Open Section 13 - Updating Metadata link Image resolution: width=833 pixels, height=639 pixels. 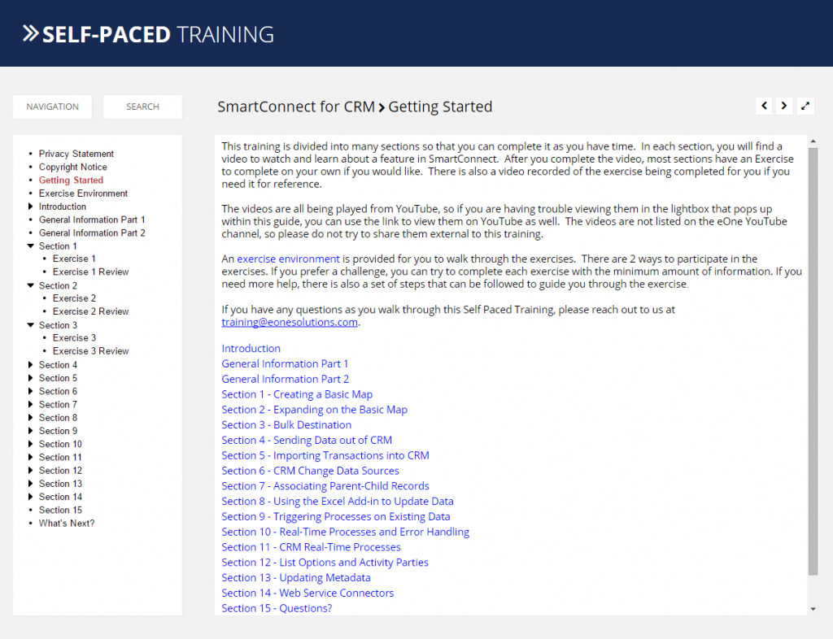coord(296,578)
